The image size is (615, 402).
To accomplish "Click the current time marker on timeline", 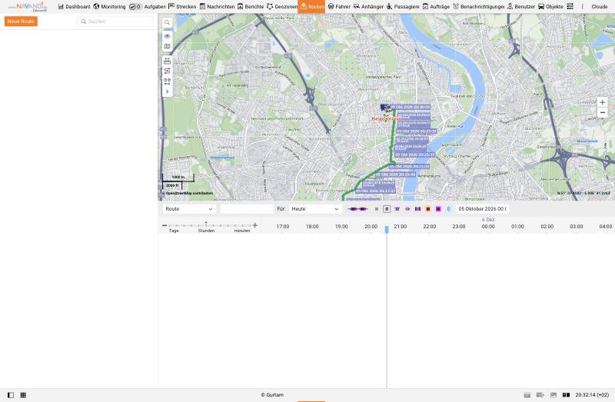I will coord(387,229).
